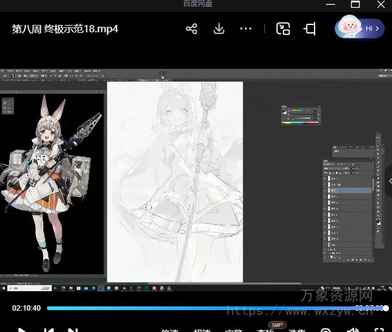The image size is (392, 332).
Task: Skip to the next video
Action: (x=73, y=330)
